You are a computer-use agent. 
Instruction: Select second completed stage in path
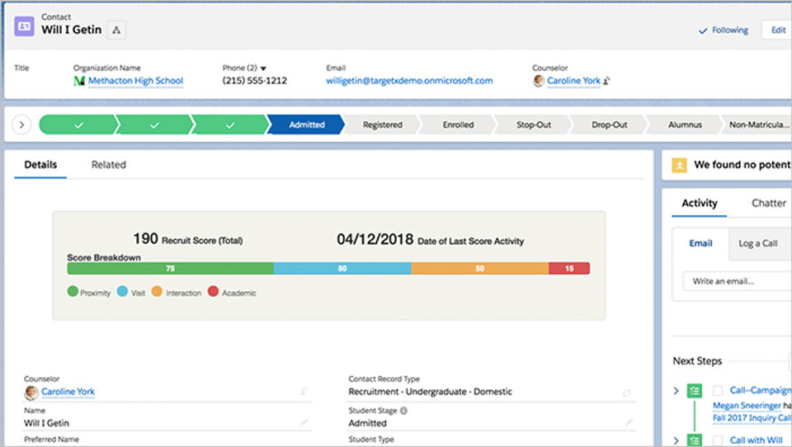[x=154, y=125]
